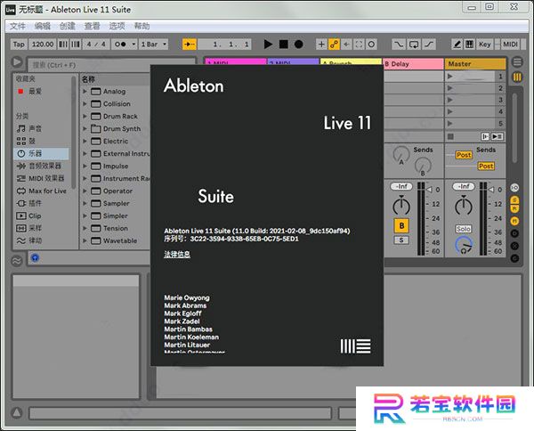Select the 乐器 instruments category
This screenshot has width=534, height=431.
(x=42, y=153)
